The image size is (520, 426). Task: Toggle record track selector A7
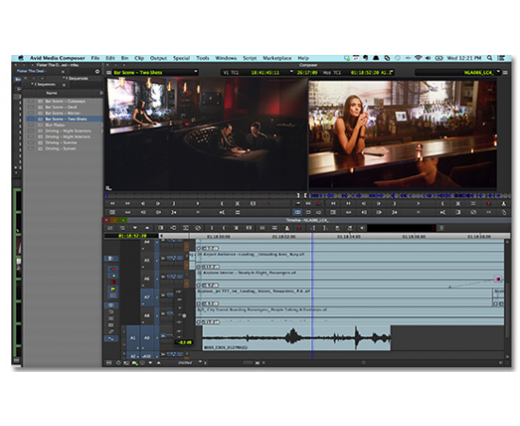pyautogui.click(x=147, y=297)
